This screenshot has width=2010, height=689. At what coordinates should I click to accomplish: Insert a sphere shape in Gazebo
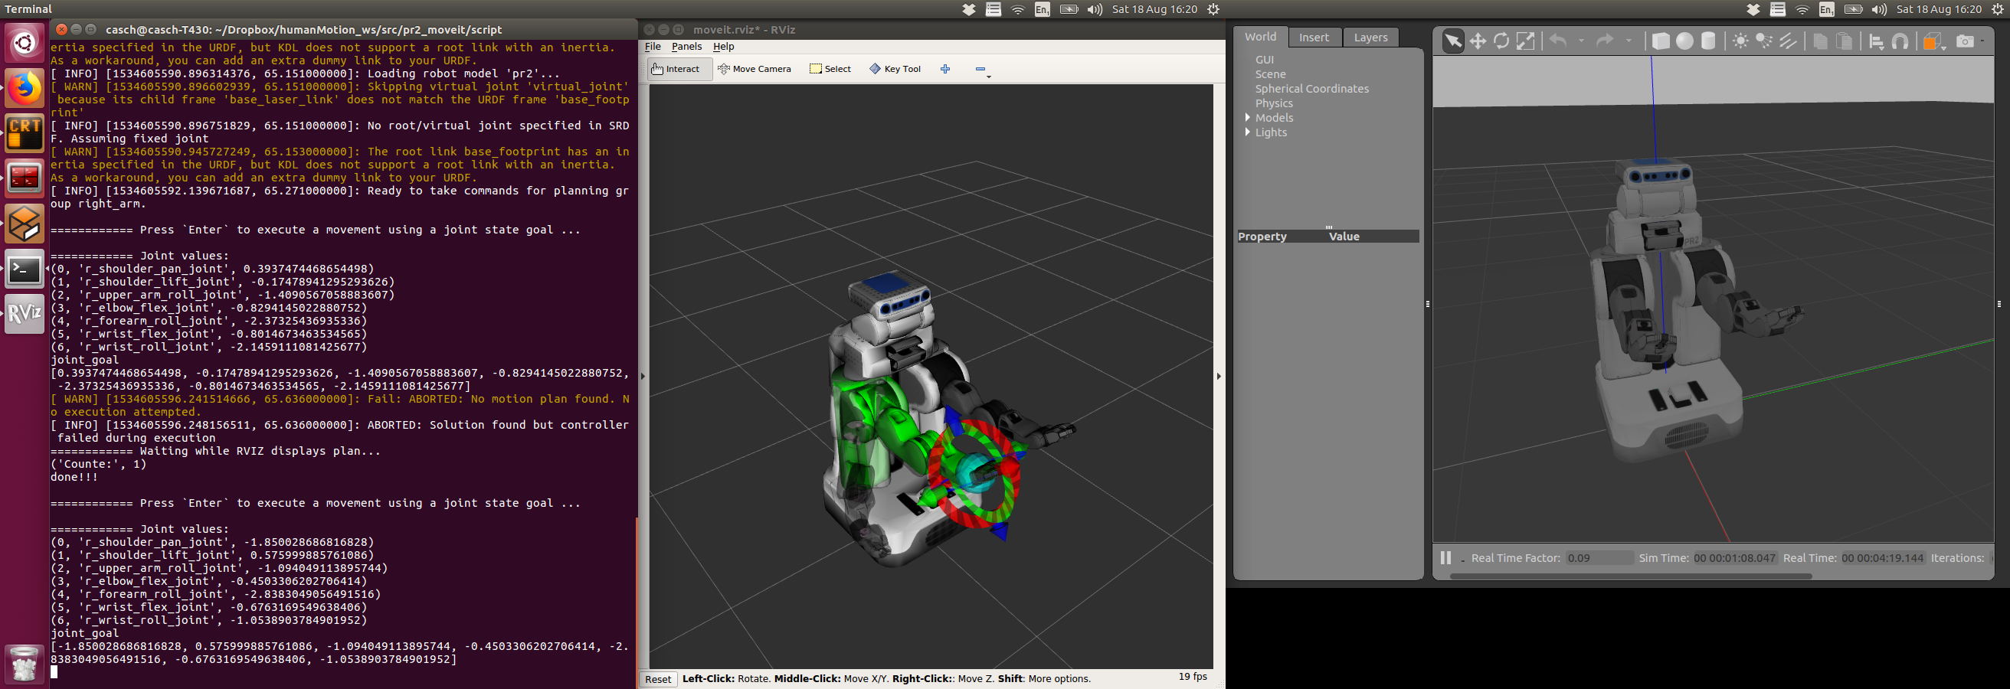[1684, 41]
